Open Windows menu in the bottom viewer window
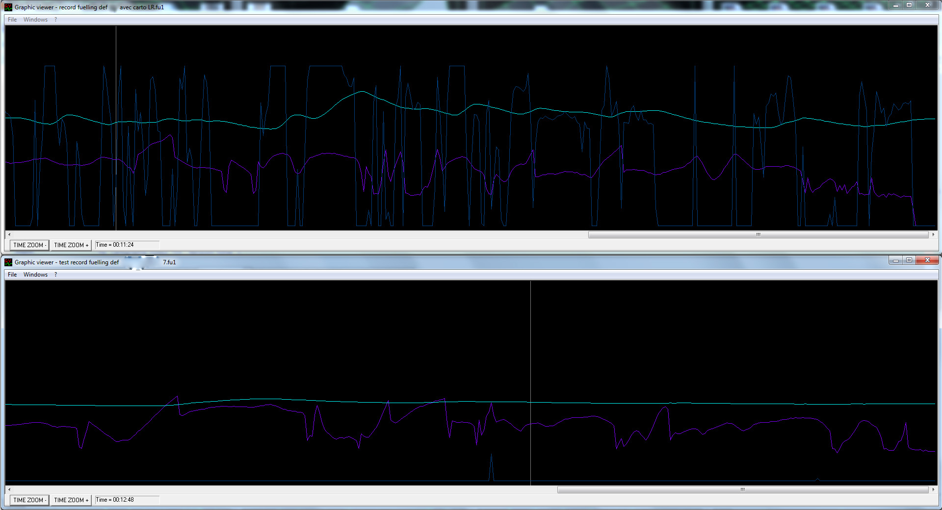Image resolution: width=942 pixels, height=510 pixels. click(35, 275)
